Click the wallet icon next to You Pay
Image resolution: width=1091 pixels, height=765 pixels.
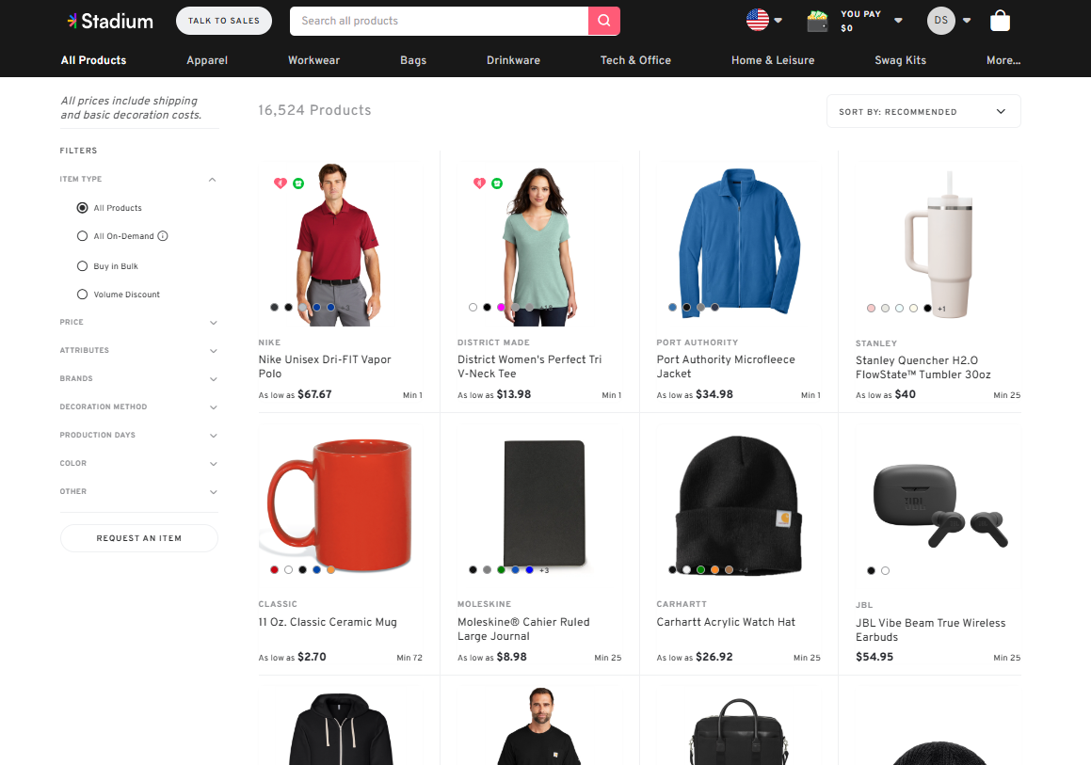(818, 22)
